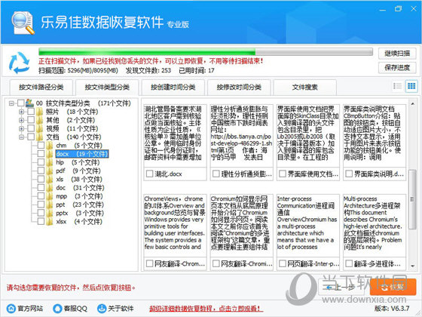The width and height of the screenshot is (422, 317).
Task: Click the folder icon beside xls
Action: (50, 180)
